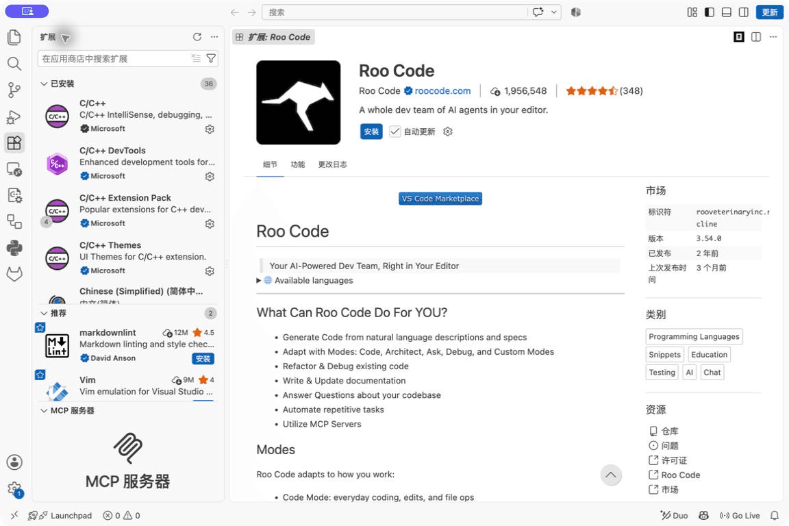This screenshot has height=526, width=789.
Task: Open notifications bell in status bar
Action: coord(775,516)
